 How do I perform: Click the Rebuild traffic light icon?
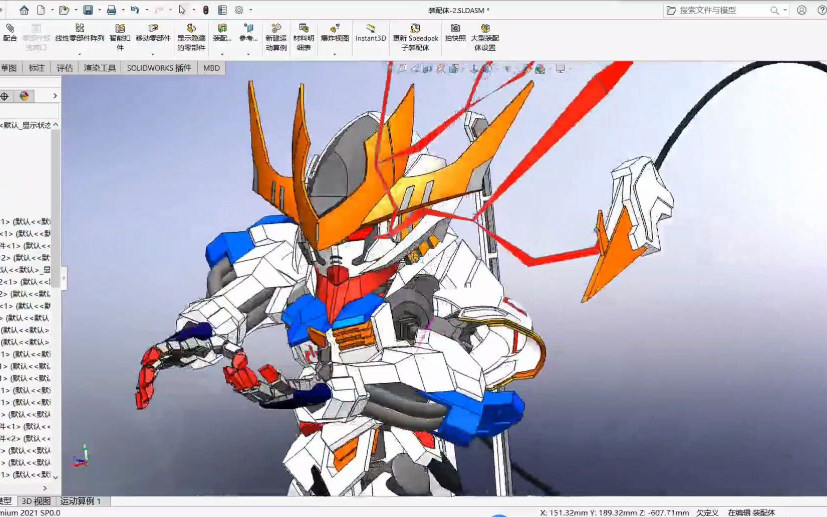coord(206,10)
